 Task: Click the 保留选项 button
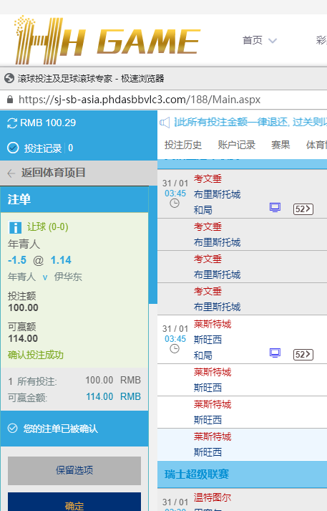coord(74,471)
